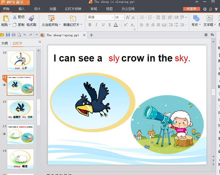Screen dimensions: 220x175
Task: Expand the Shapes (形状) dropdown arrow
Action: (200, 25)
